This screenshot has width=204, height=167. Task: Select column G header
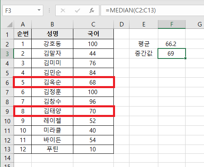(195, 24)
